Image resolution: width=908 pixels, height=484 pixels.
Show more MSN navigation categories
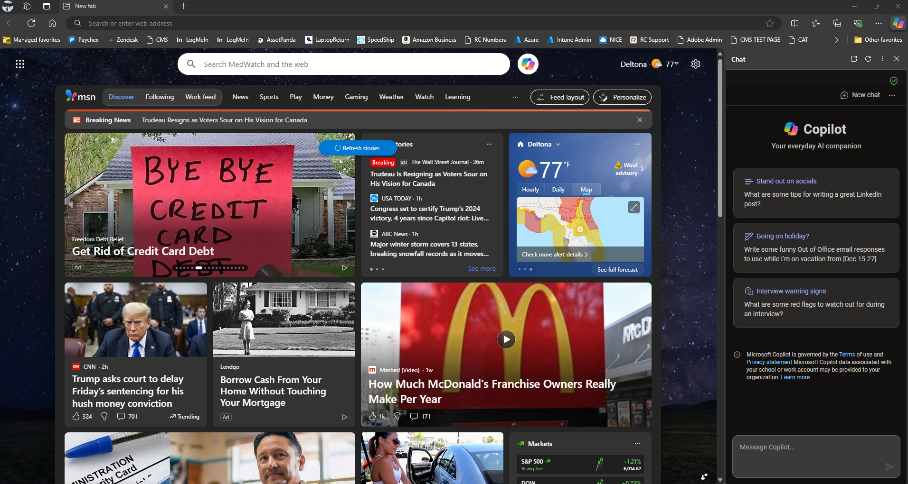[515, 97]
